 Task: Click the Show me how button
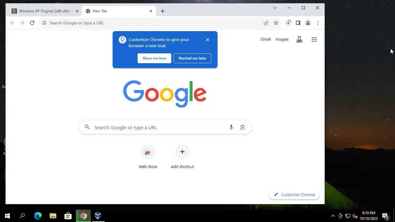154,58
